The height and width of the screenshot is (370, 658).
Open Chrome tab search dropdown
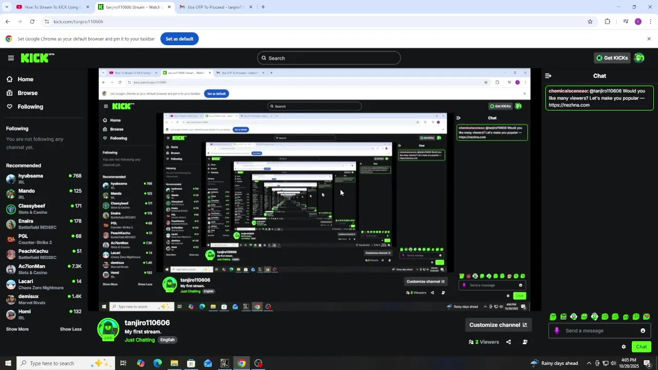(7, 7)
